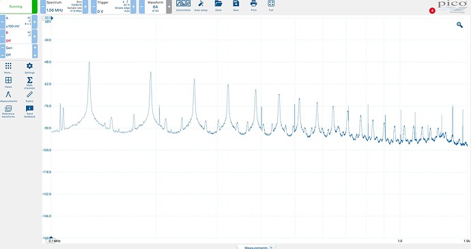Viewport: 471px width, 249px height.
Task: Decrease the Trigger level with its minus button
Action: click(94, 7)
